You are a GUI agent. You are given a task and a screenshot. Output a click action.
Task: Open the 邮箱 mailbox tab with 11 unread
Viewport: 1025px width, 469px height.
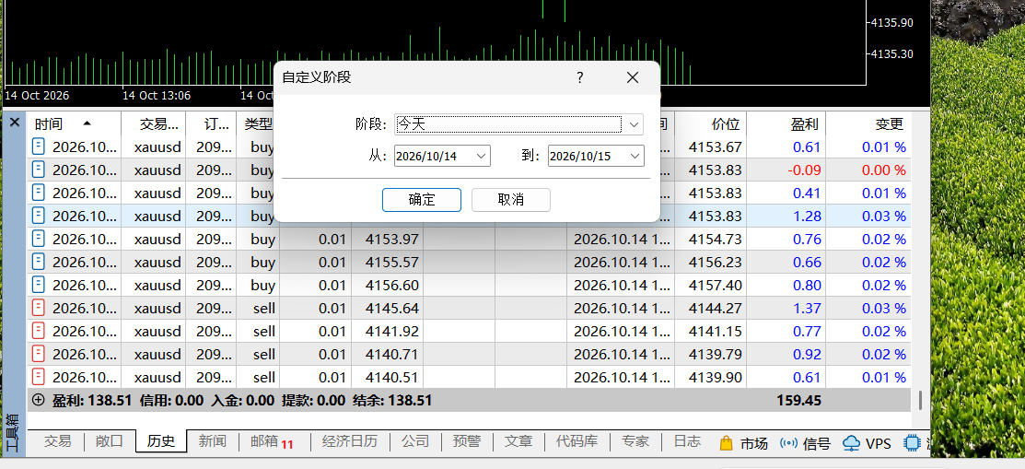(272, 441)
